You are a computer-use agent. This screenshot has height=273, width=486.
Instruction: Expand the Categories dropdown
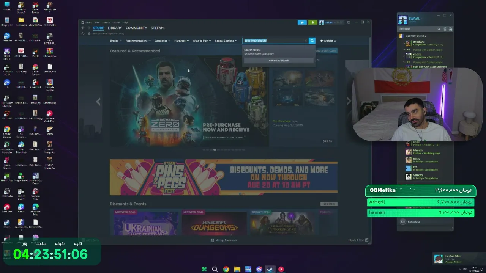(x=163, y=41)
